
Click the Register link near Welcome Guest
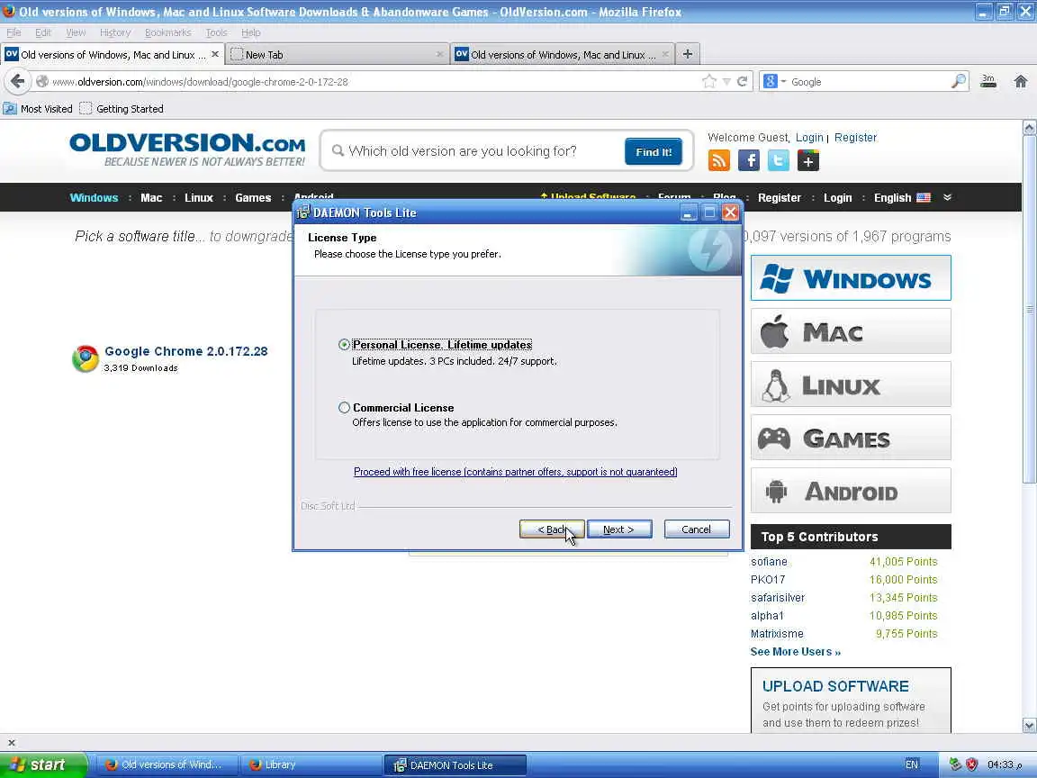[855, 138]
